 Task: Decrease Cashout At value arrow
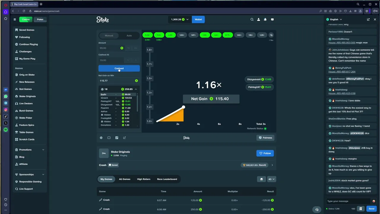pyautogui.click(x=128, y=60)
